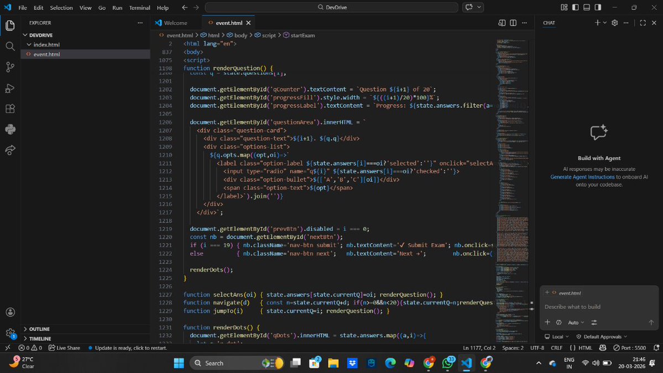
Task: Open the Auto model picker dropdown
Action: tap(576, 322)
